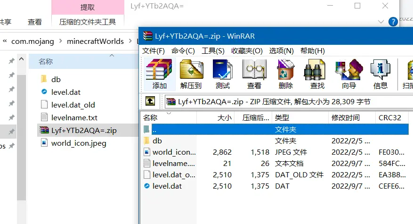Select level.dat file name in Explorer
413x224 pixels.
pyautogui.click(x=66, y=92)
